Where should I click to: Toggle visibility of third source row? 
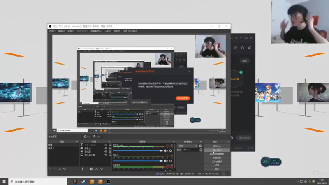coord(106,151)
